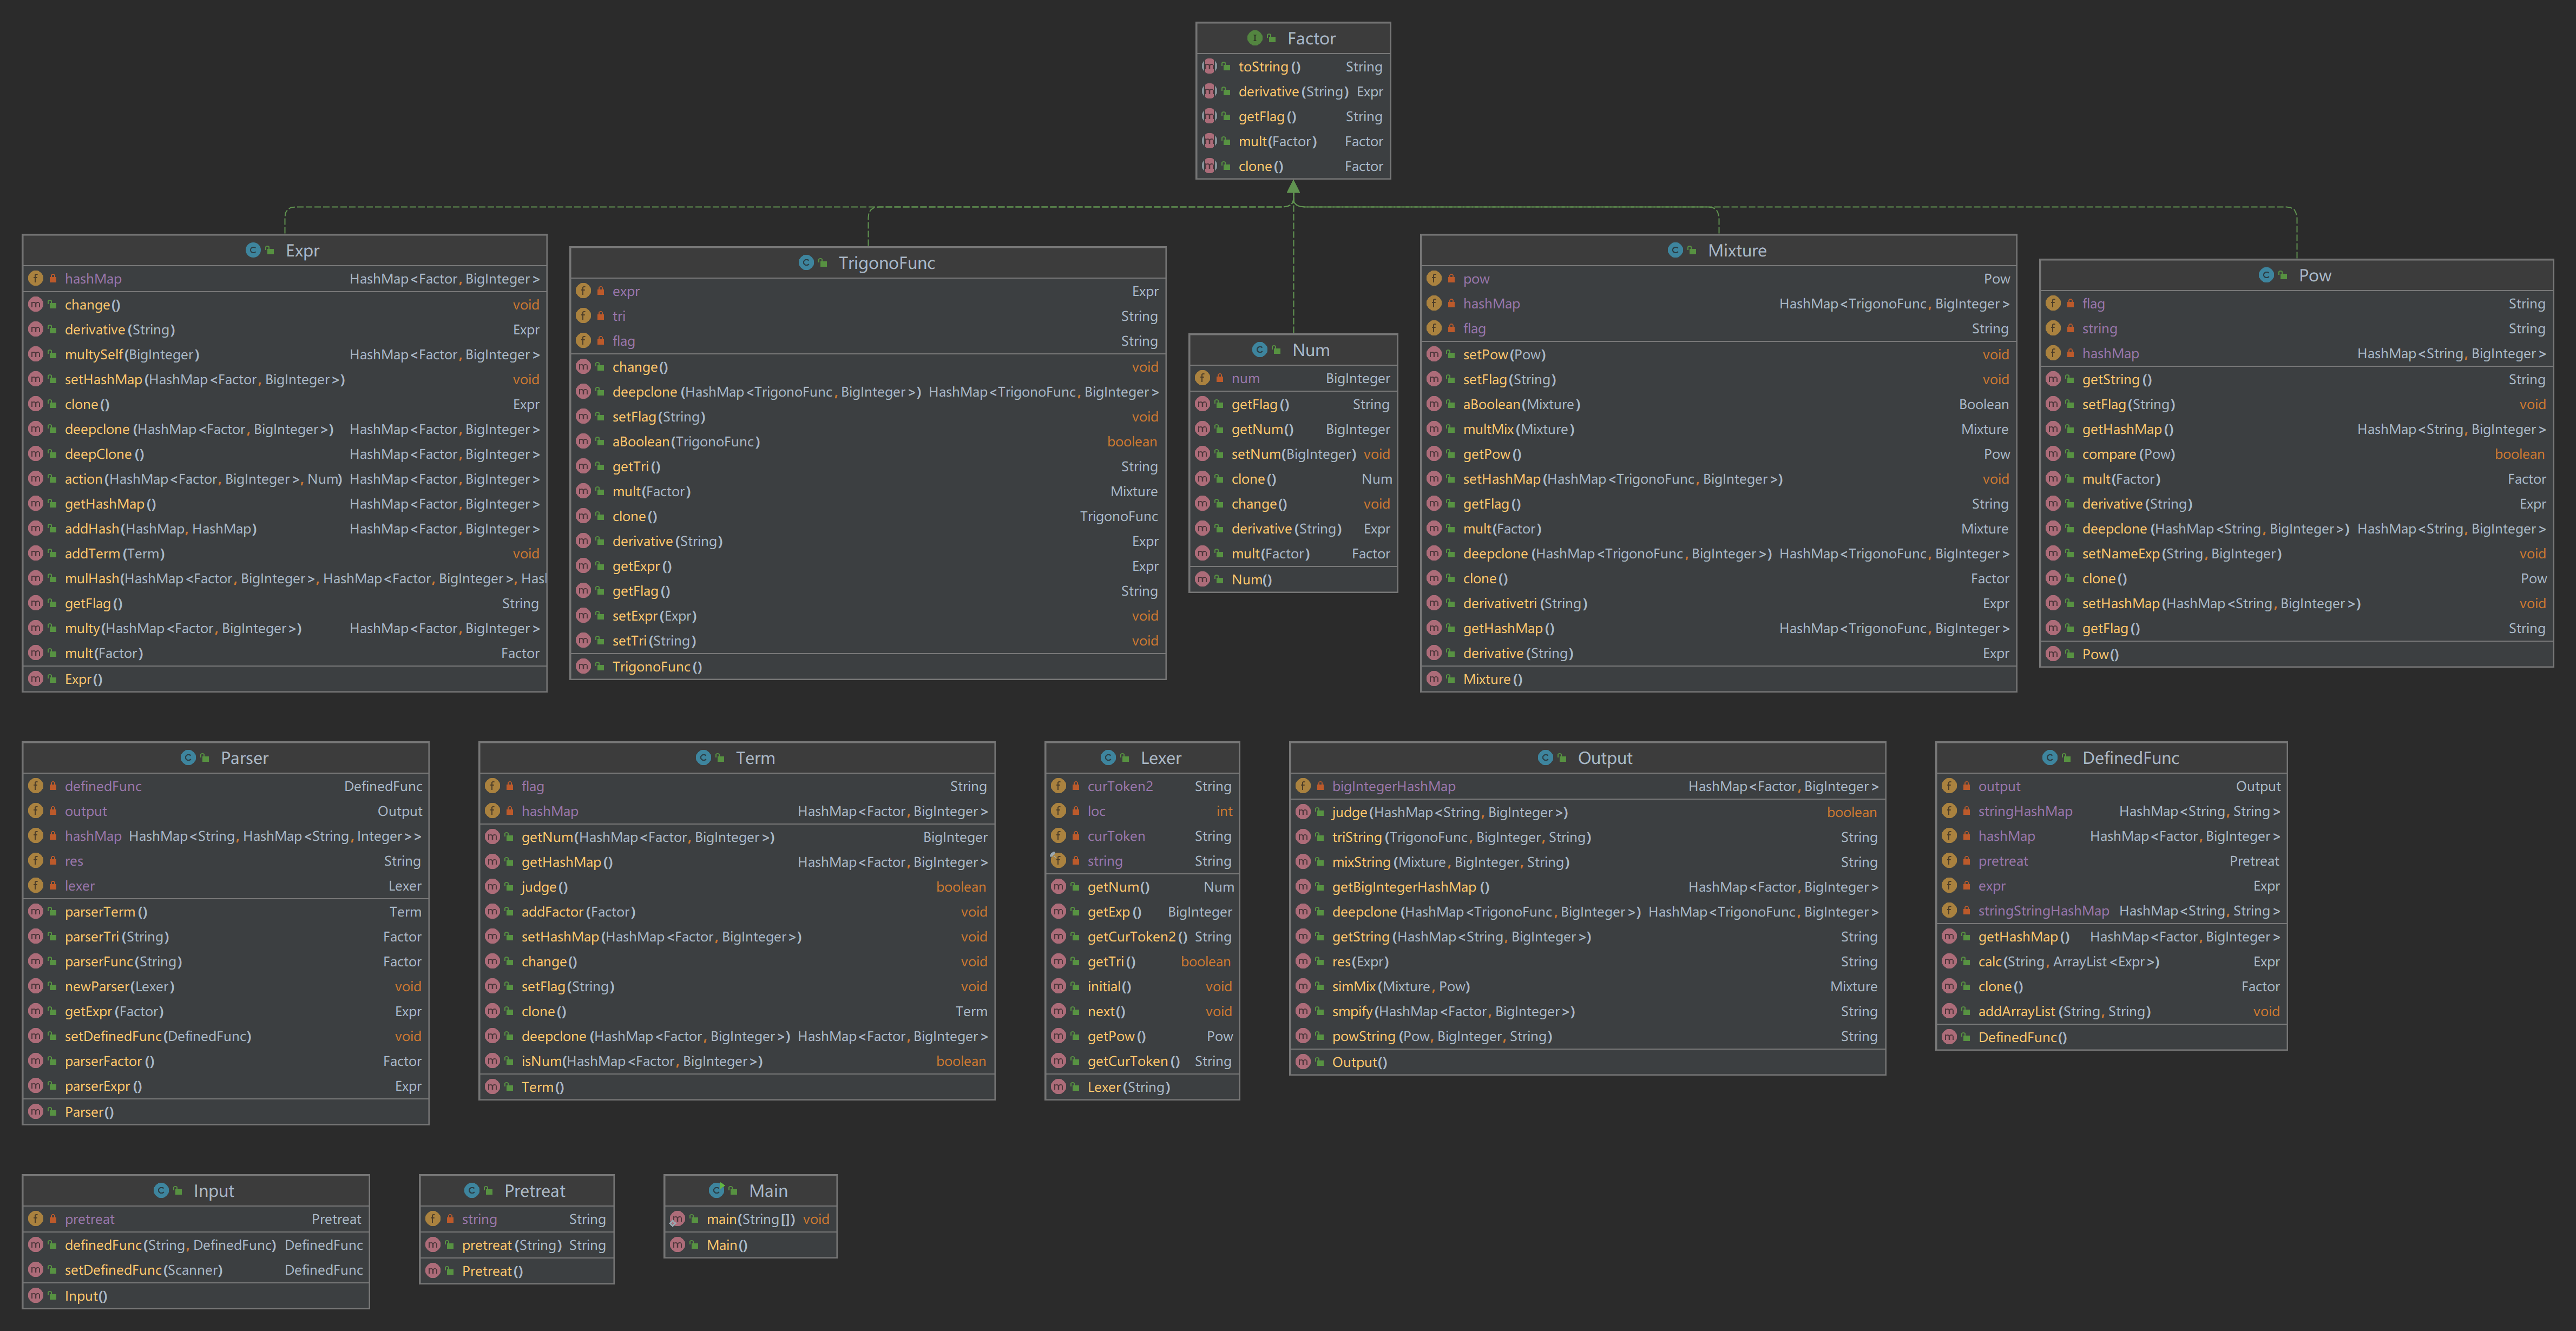
Task: Click field icon beside tri in TrigonoFunc
Action: click(x=583, y=316)
